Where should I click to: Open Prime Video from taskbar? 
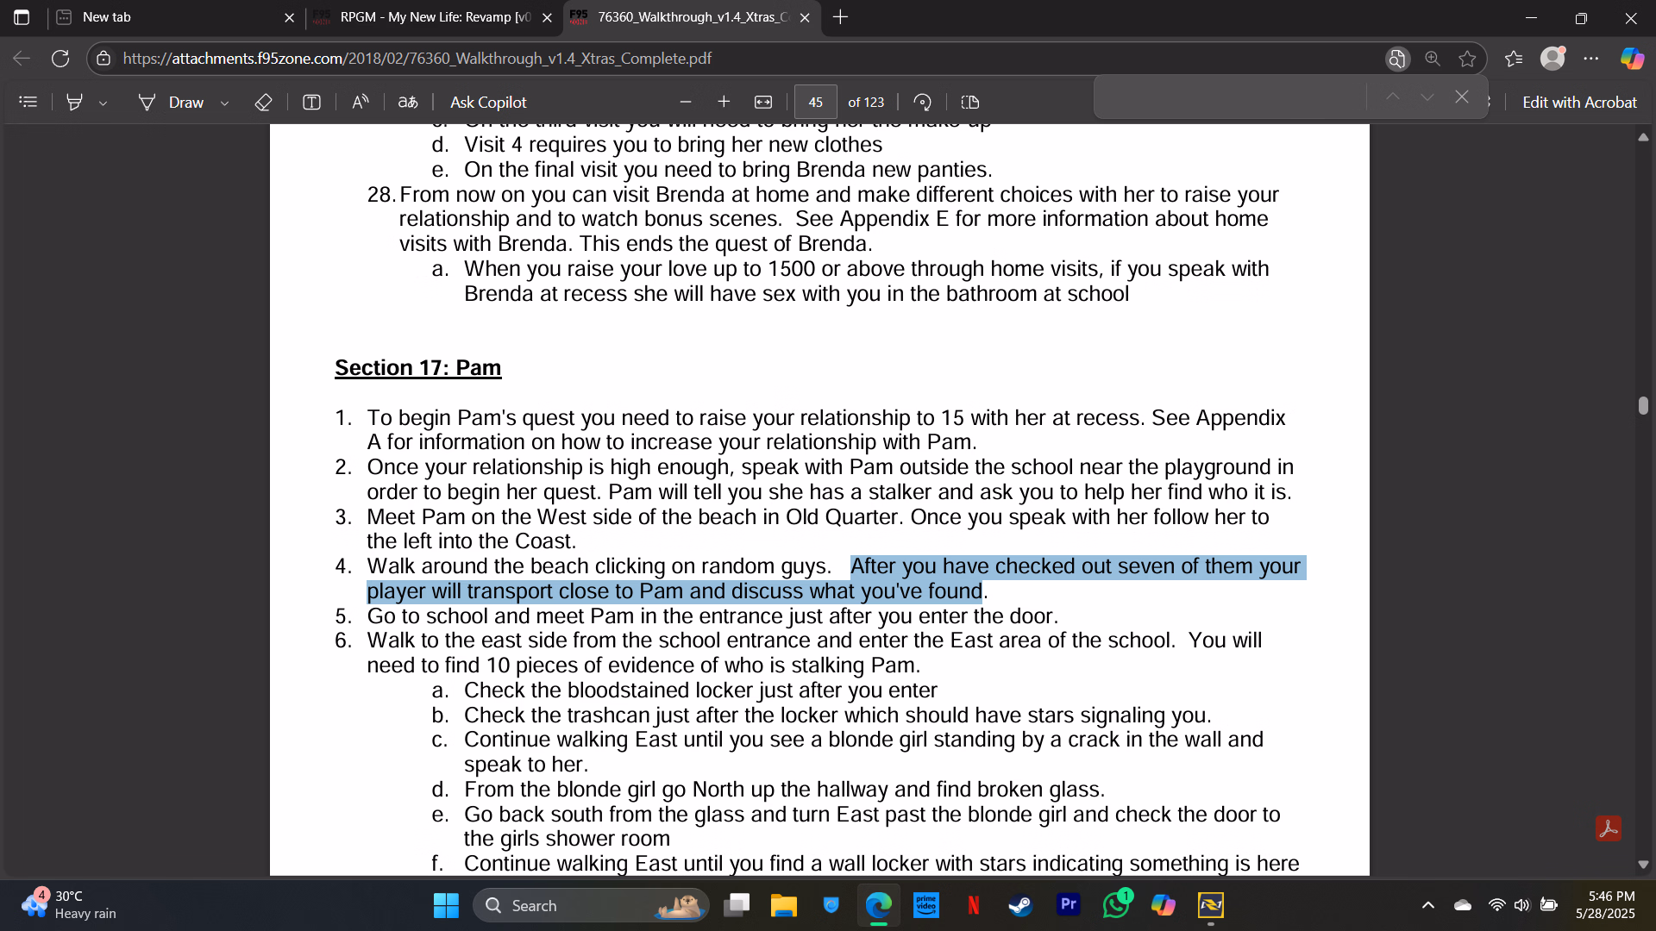click(926, 905)
